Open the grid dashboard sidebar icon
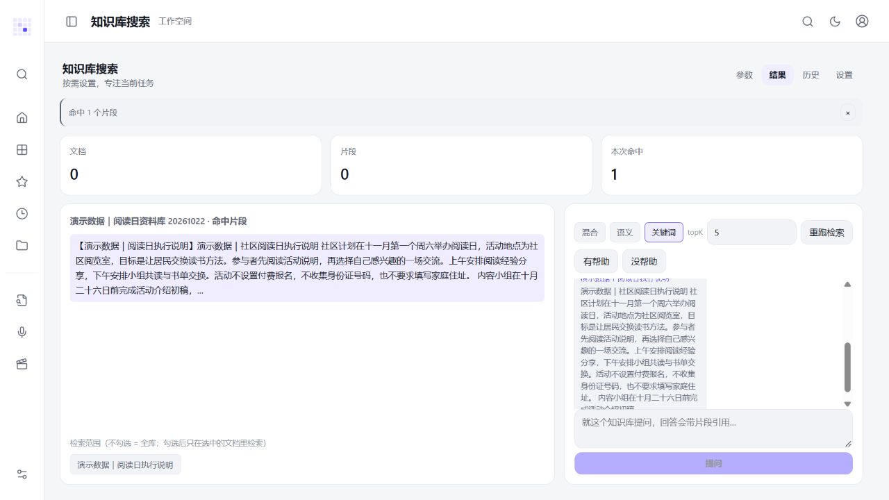Image resolution: width=889 pixels, height=500 pixels. (22, 149)
